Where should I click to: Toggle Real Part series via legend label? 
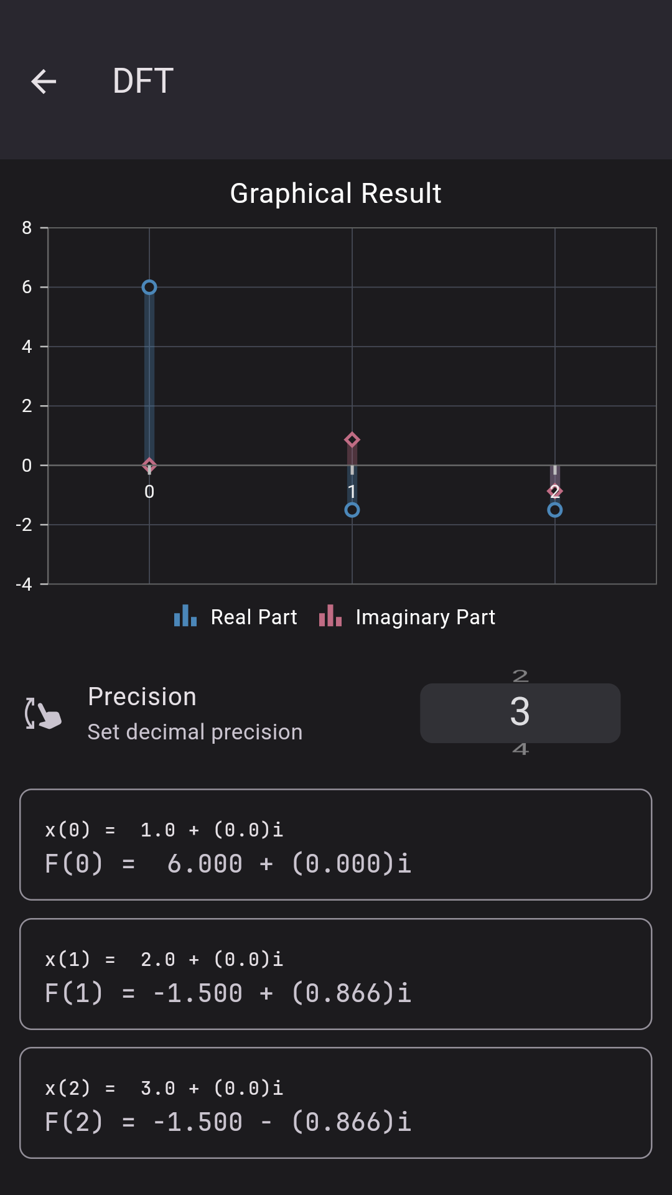(254, 617)
